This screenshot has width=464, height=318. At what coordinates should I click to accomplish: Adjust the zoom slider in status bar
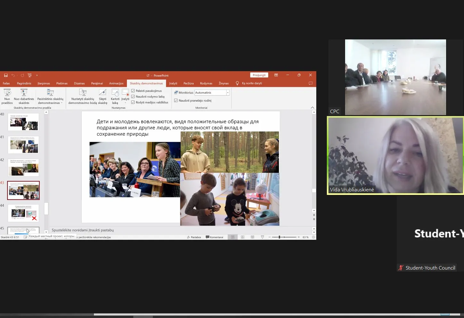tap(279, 237)
